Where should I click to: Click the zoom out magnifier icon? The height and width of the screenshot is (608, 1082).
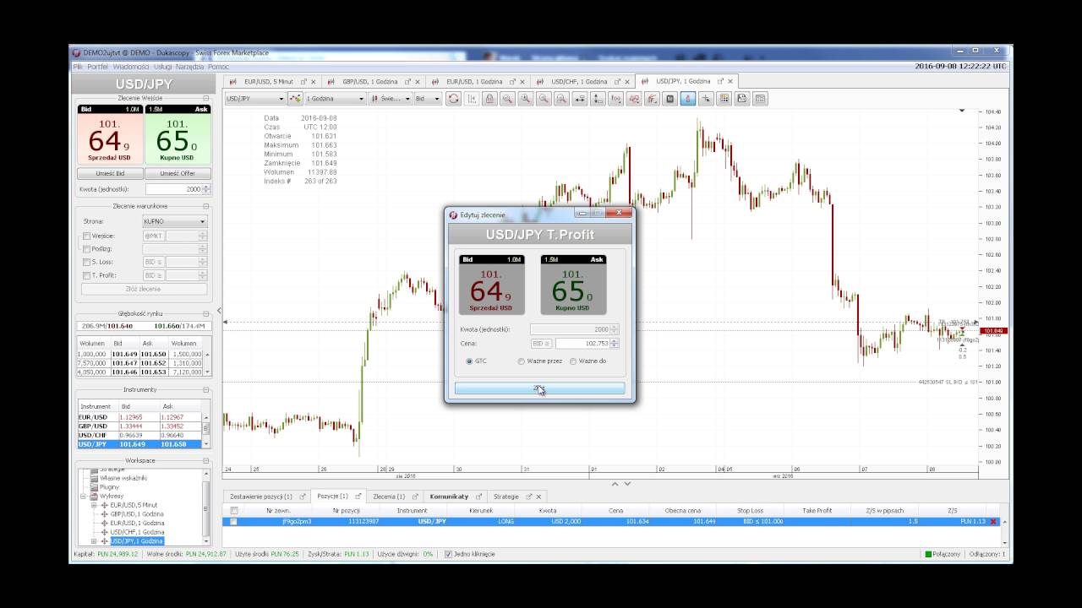(544, 99)
